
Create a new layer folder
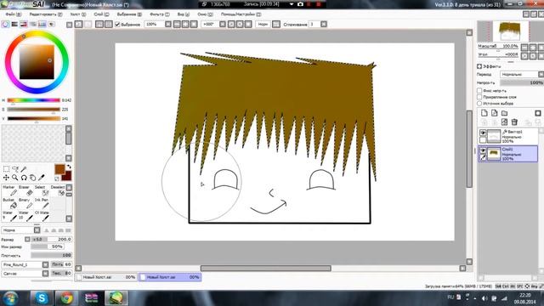(504, 113)
